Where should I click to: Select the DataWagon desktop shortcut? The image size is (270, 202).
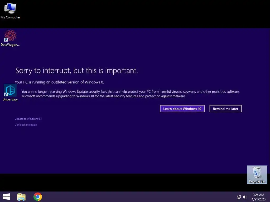point(10,38)
